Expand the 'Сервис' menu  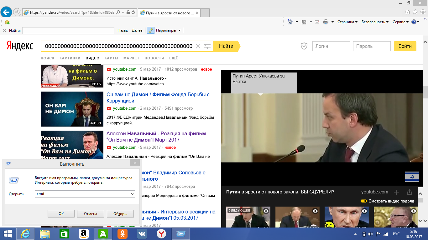[x=401, y=22]
